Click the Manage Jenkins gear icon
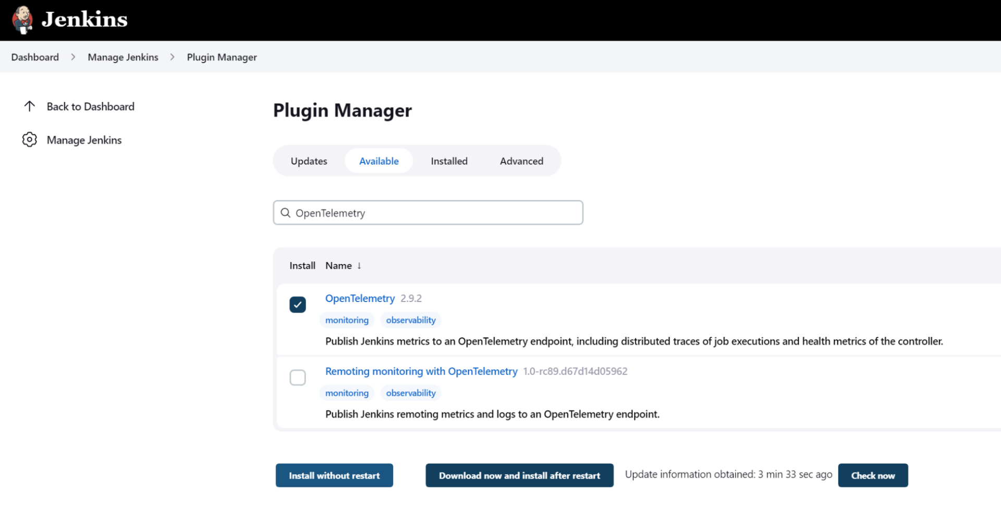Screen dimensions: 1001x514 30,140
